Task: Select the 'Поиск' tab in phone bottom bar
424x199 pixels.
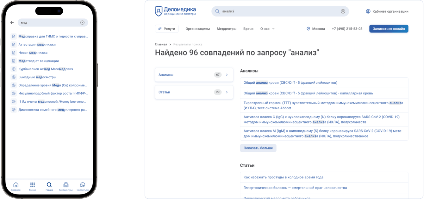Action: [49, 186]
